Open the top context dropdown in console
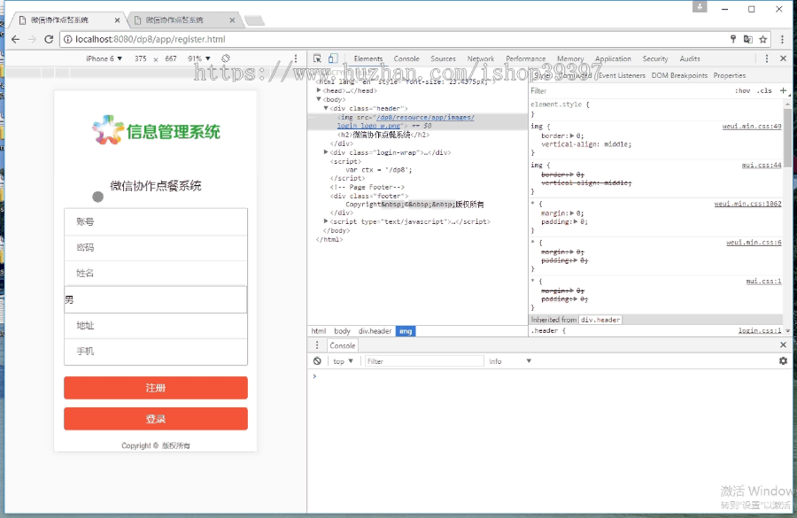 (x=343, y=361)
